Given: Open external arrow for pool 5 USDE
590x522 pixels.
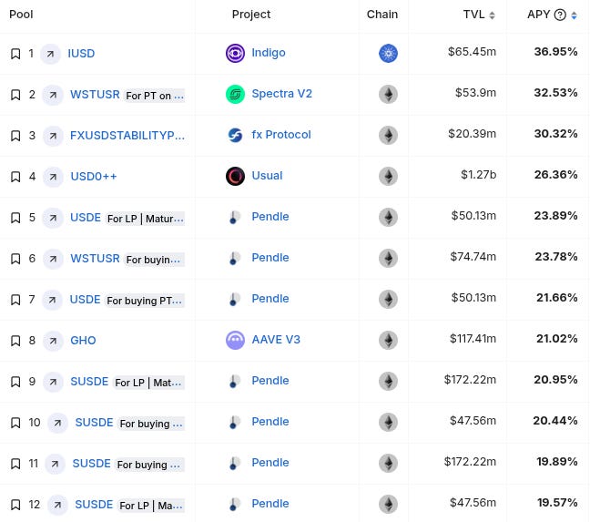Looking at the screenshot, I should tap(53, 218).
